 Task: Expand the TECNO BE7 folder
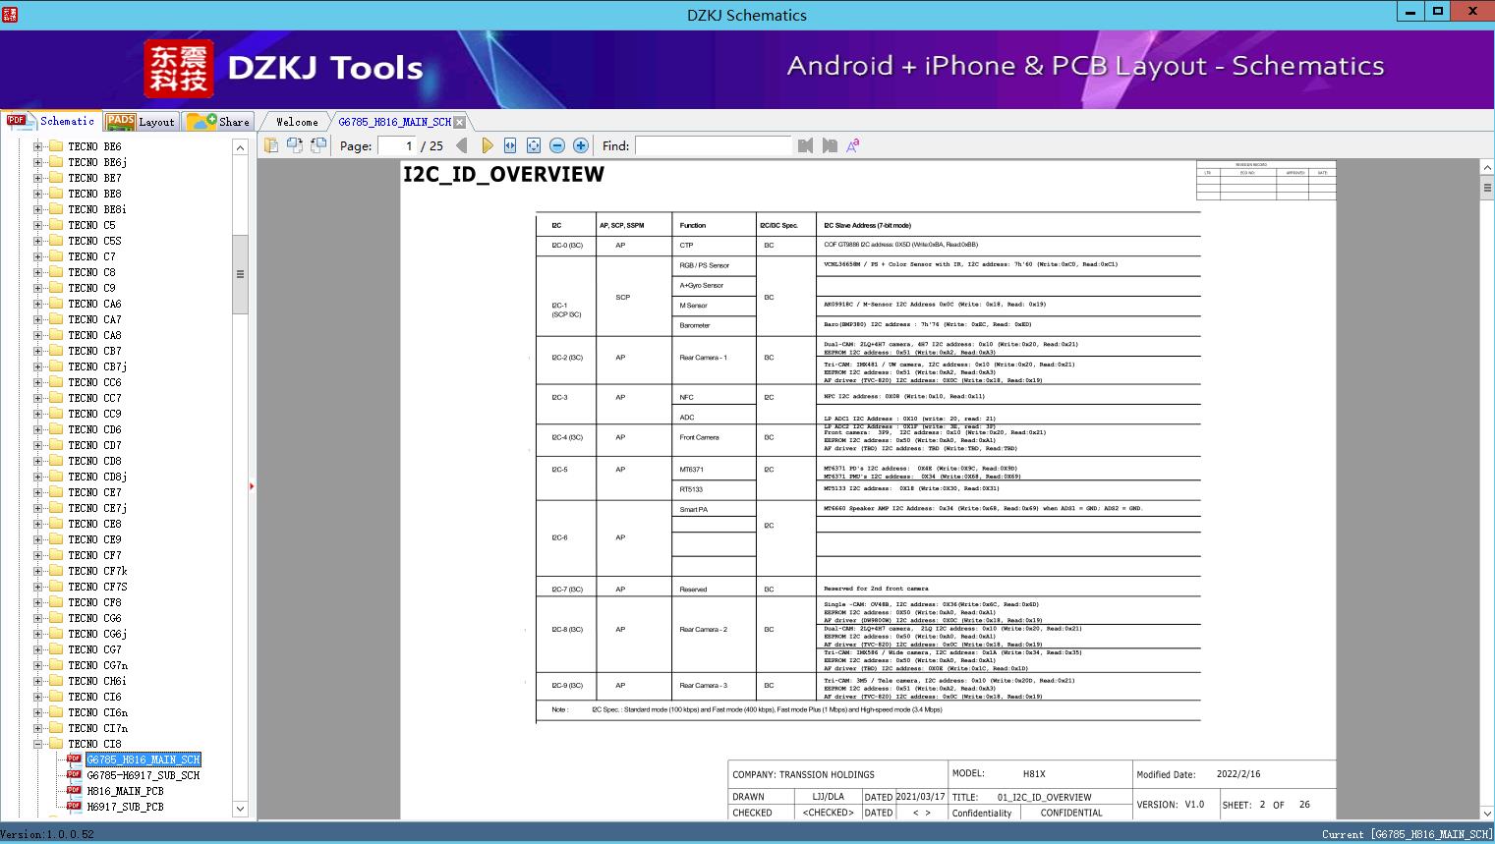point(38,178)
